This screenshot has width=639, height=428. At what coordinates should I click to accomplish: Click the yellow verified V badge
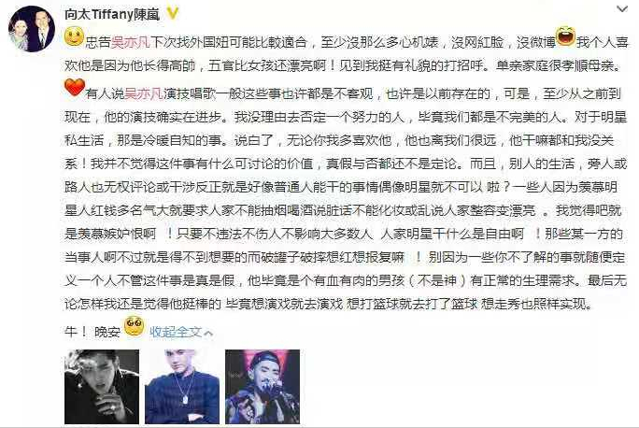coord(173,13)
